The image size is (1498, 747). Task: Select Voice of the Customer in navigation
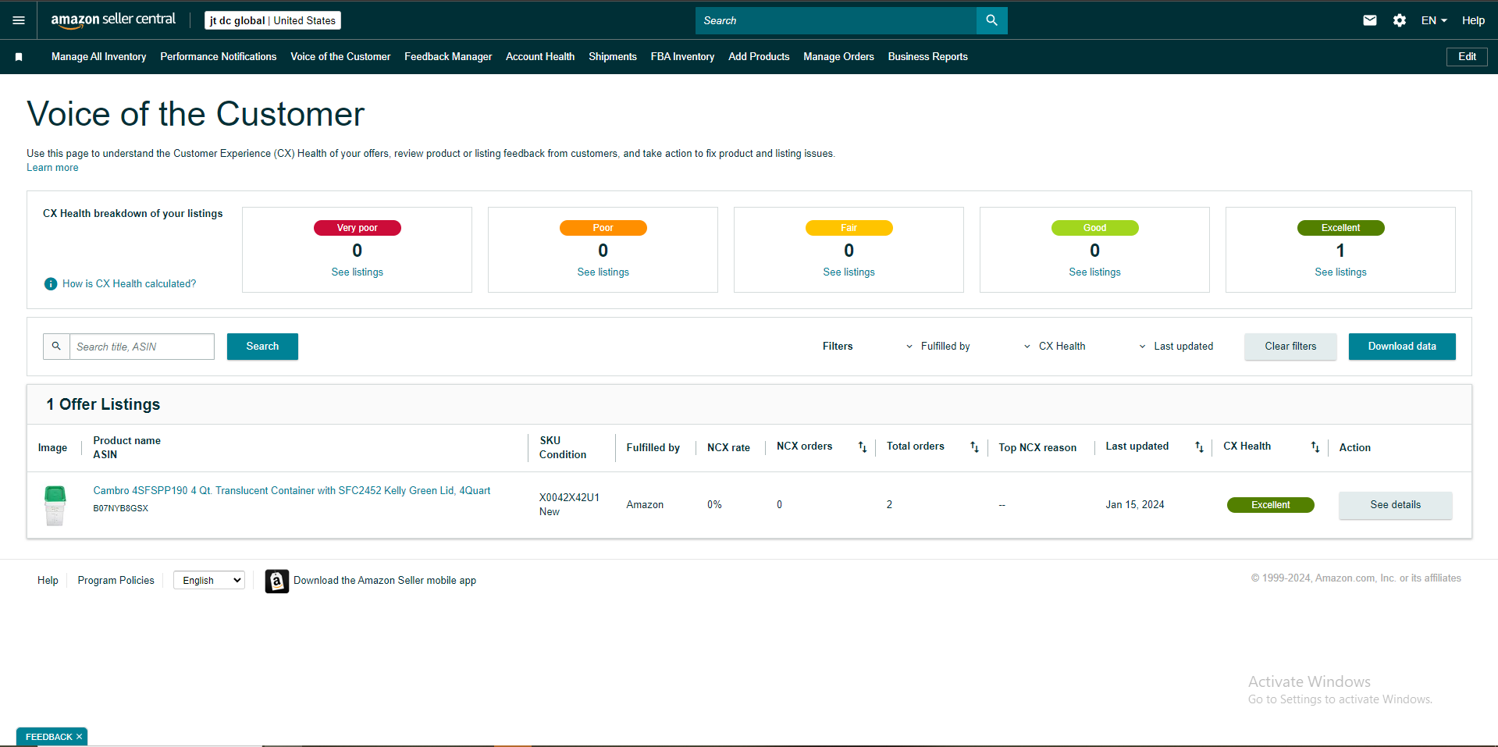point(340,57)
